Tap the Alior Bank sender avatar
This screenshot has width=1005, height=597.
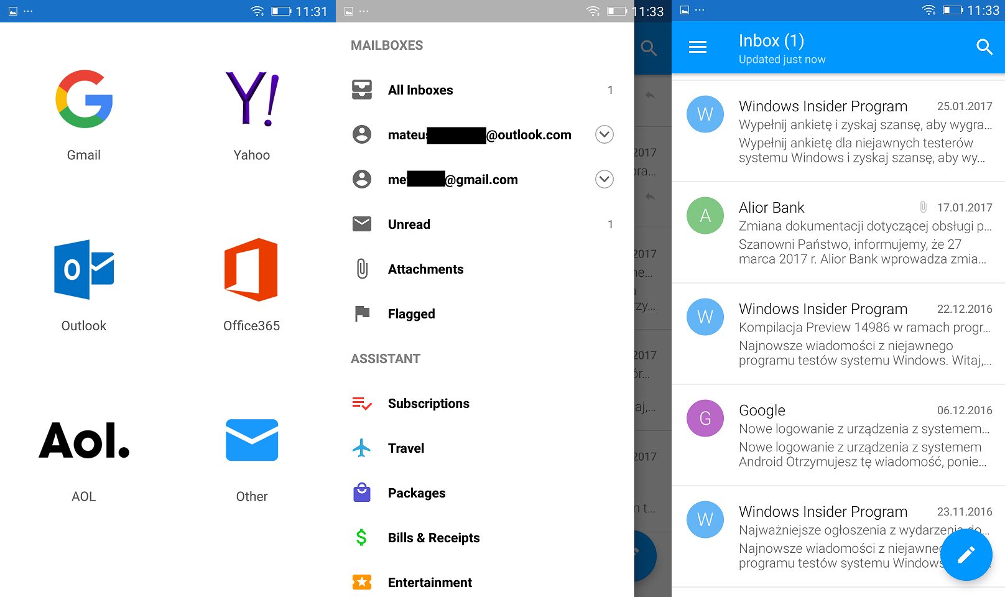705,216
